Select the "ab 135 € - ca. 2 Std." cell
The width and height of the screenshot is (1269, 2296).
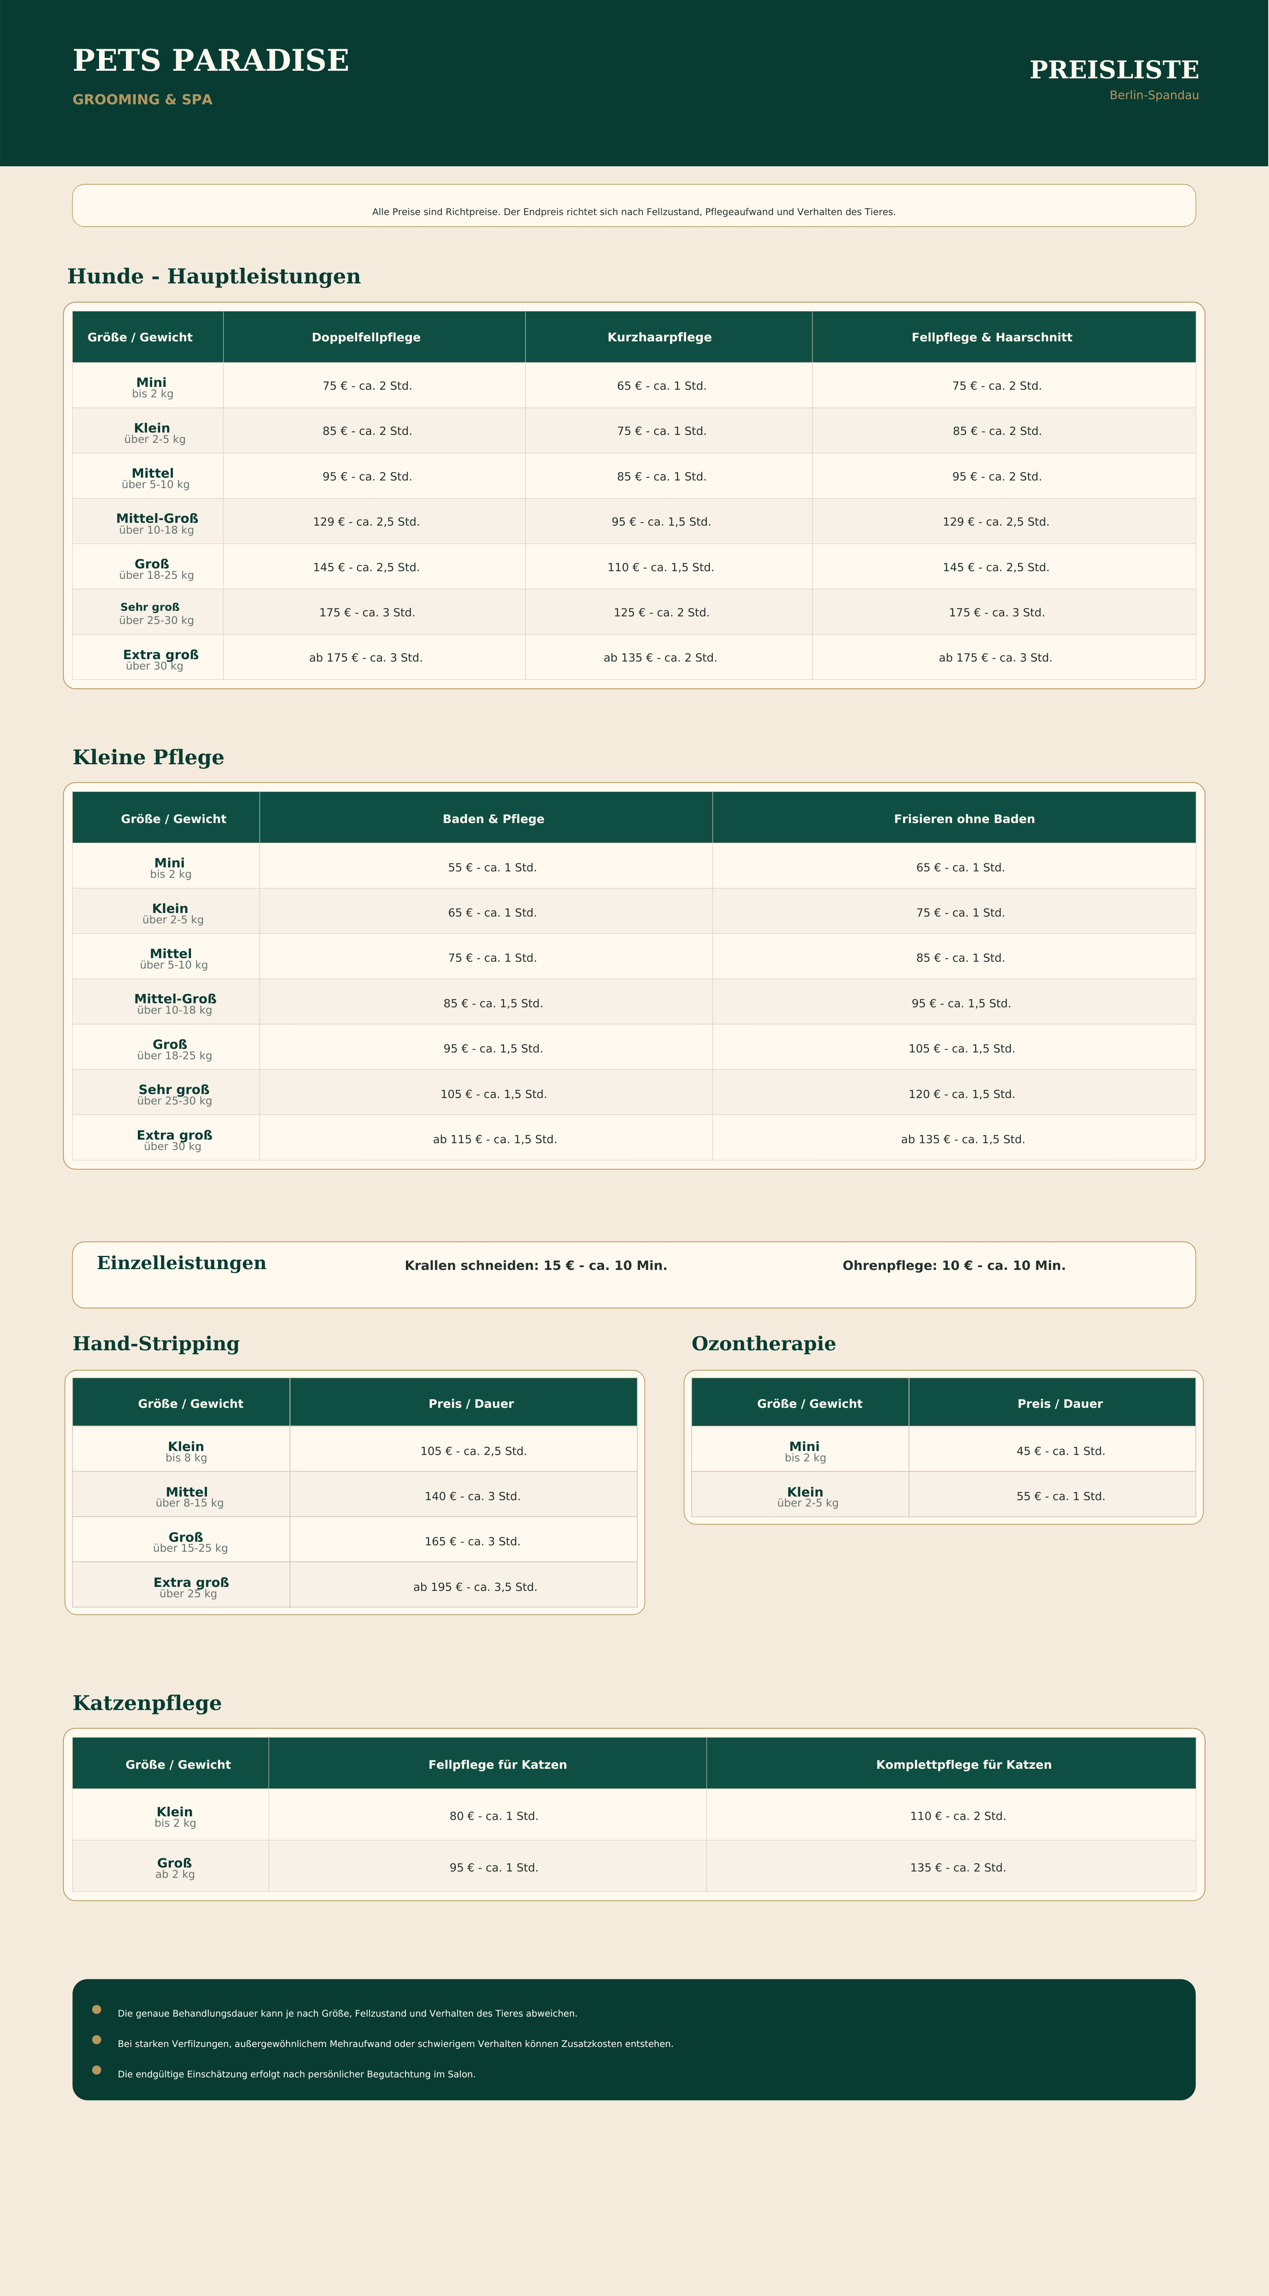click(x=660, y=658)
